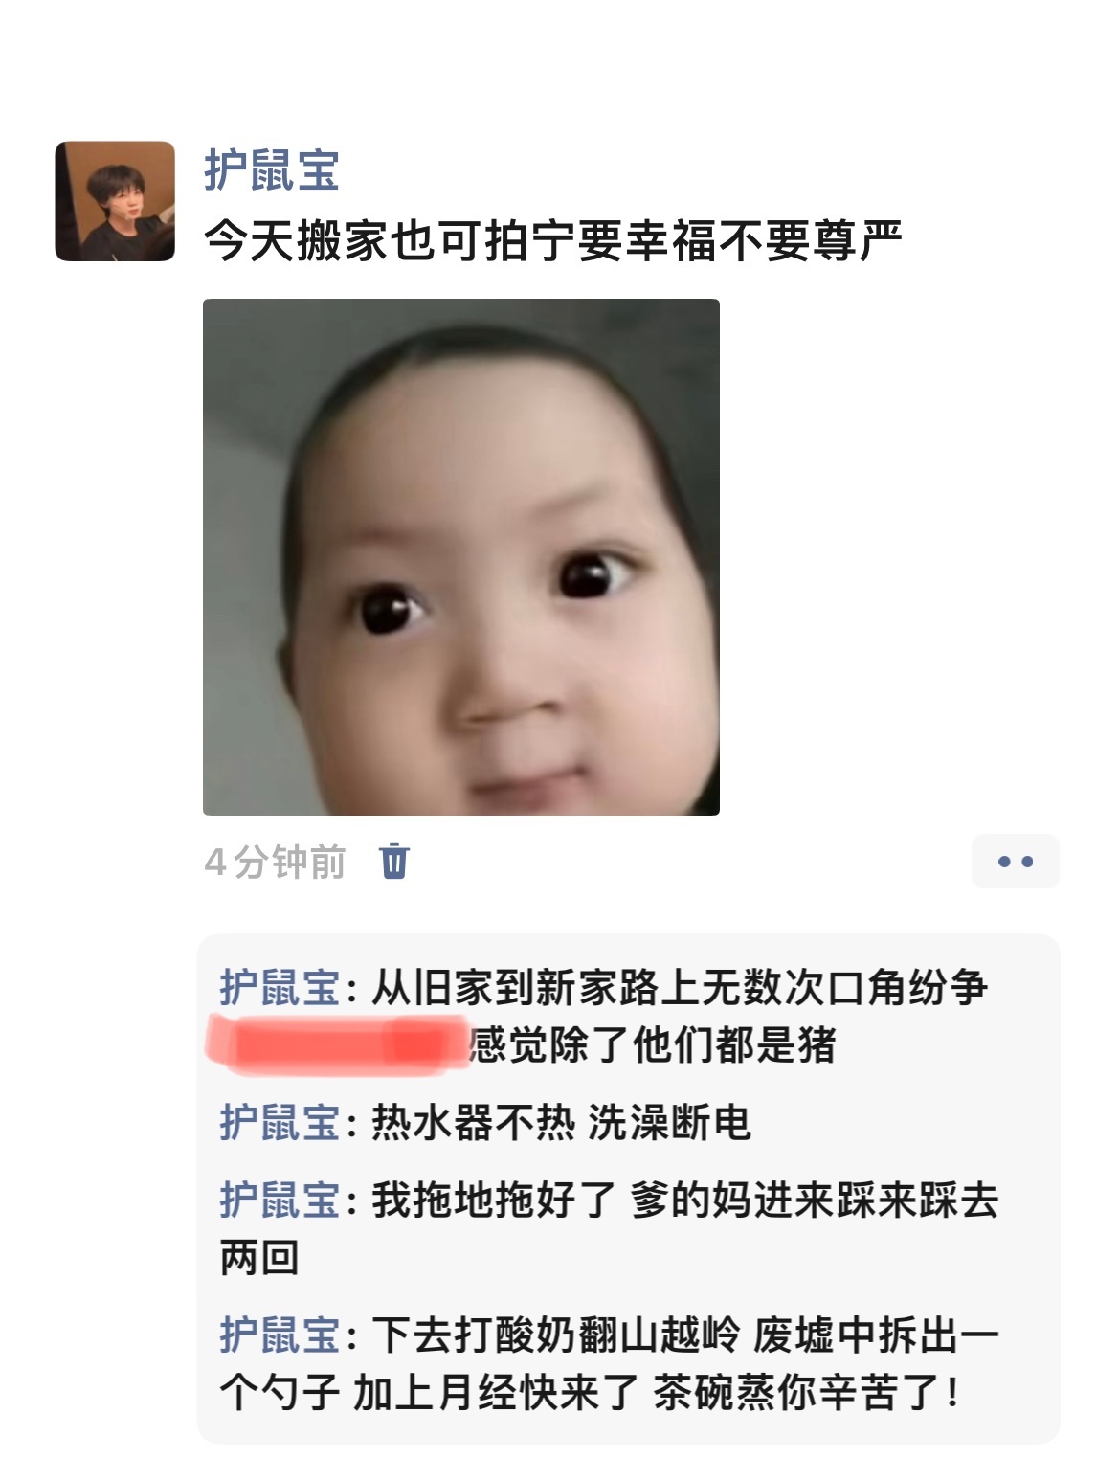Tap the 4分钟前 timestamp
The image size is (1119, 1481).
click(276, 862)
